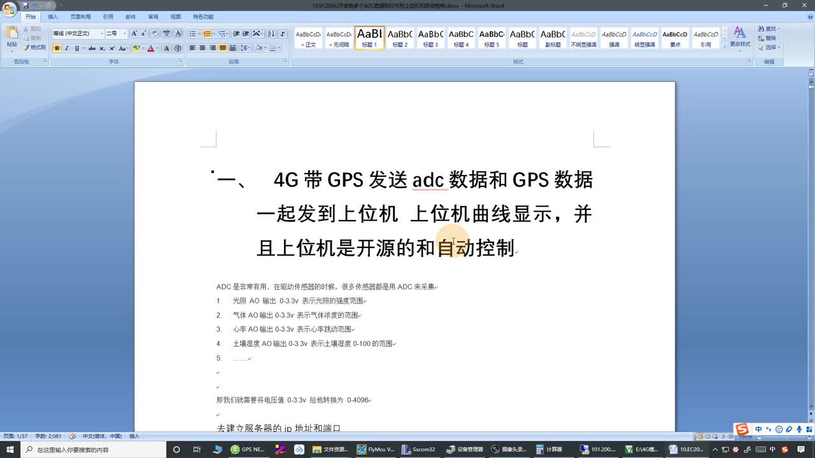
Task: Click the Copy (复制) command
Action: click(32, 38)
